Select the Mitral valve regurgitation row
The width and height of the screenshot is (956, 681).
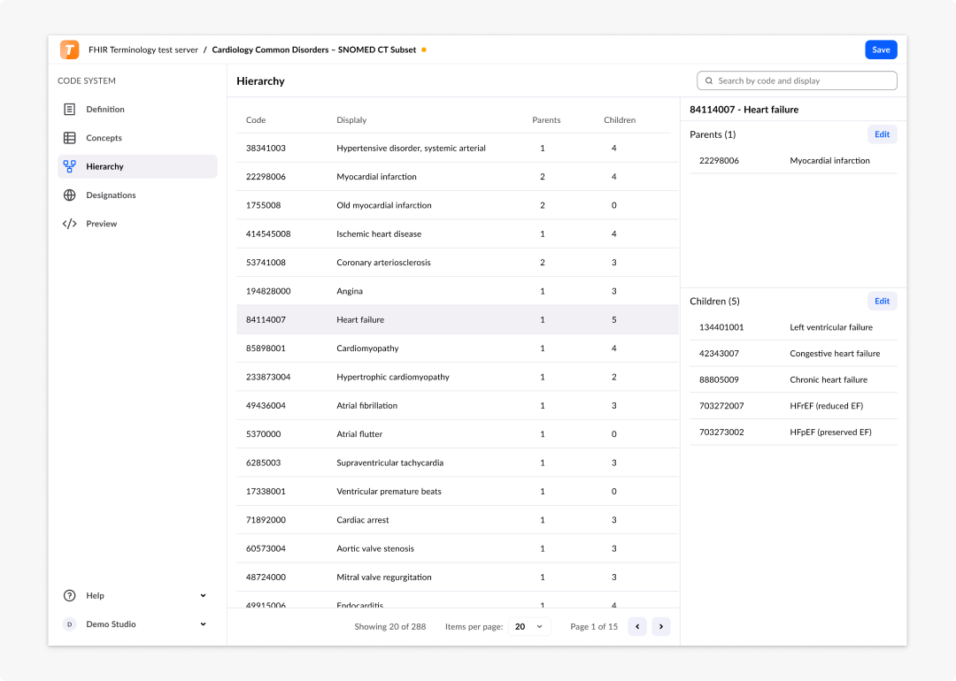click(458, 578)
